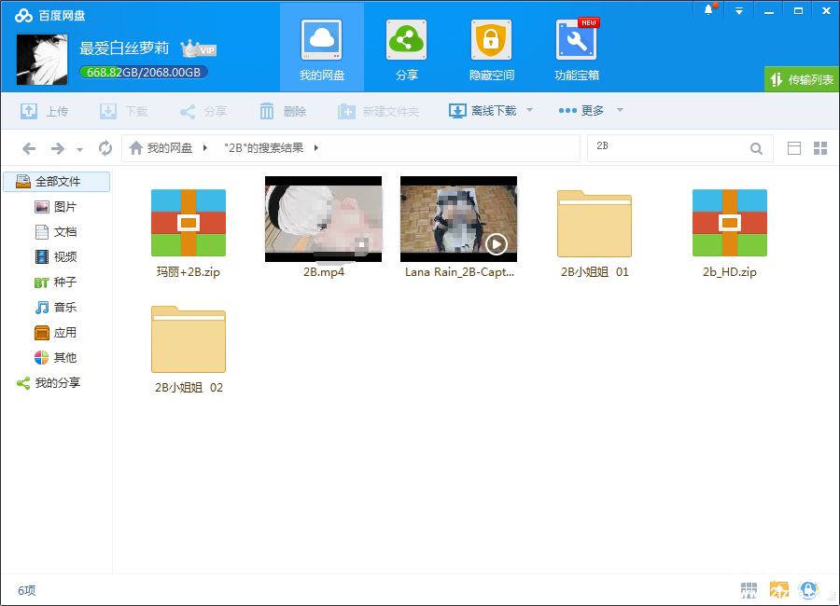Image resolution: width=840 pixels, height=606 pixels.
Task: Select the 2B.mp4 video thumbnail
Action: pos(324,219)
